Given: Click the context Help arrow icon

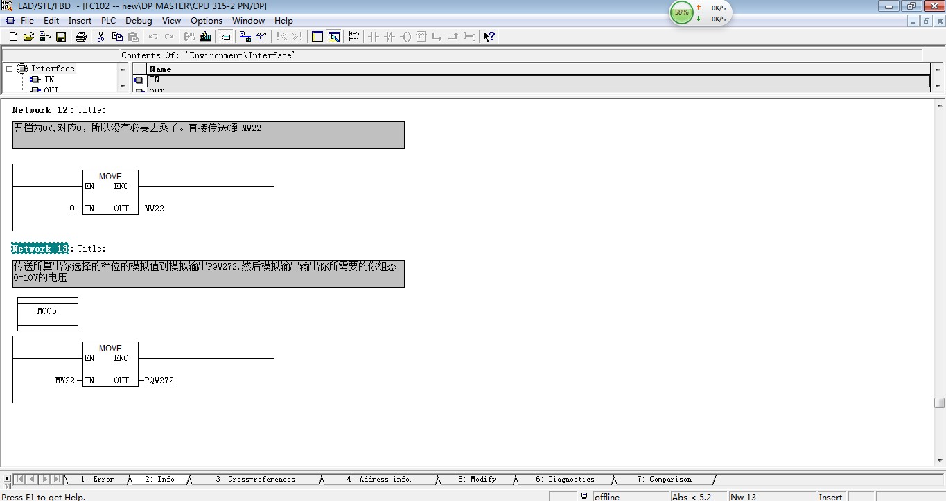Looking at the screenshot, I should tap(489, 37).
